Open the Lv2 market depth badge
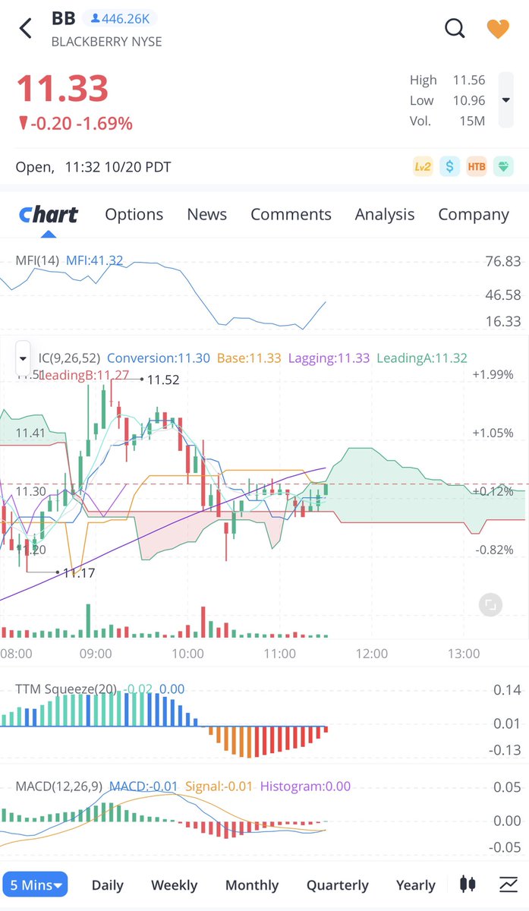Screen dimensions: 529x911 [x=423, y=166]
